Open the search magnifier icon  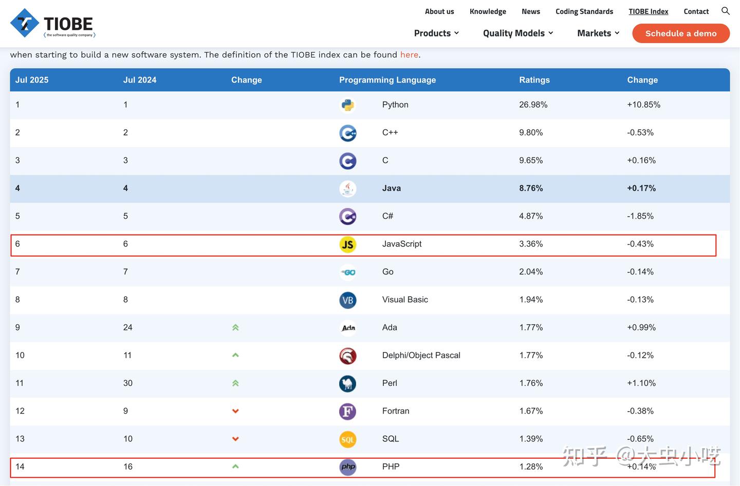click(725, 11)
